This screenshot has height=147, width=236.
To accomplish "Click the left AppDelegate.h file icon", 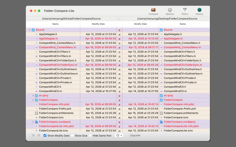I will click(x=36, y=34).
